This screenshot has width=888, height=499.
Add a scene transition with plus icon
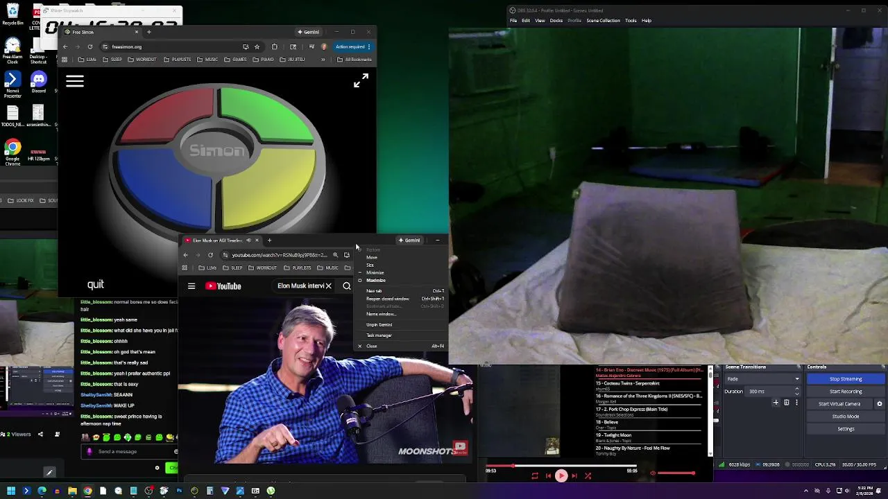pos(776,403)
